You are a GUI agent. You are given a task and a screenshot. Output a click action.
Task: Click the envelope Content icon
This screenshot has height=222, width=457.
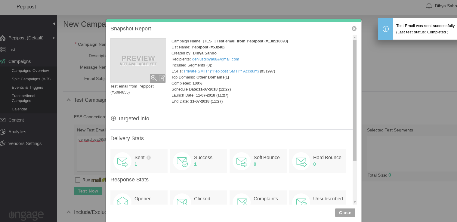click(x=2, y=120)
